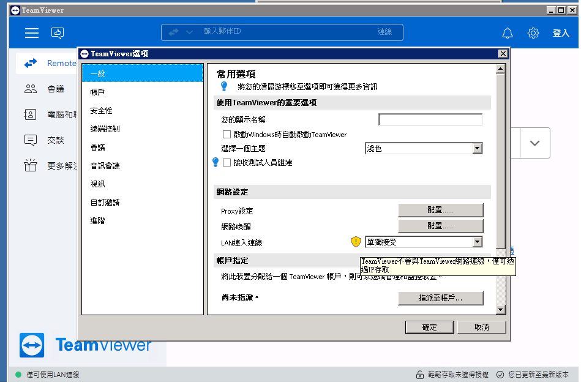This screenshot has height=385, width=581.
Task: Click the 連線 connect button
Action: click(384, 32)
